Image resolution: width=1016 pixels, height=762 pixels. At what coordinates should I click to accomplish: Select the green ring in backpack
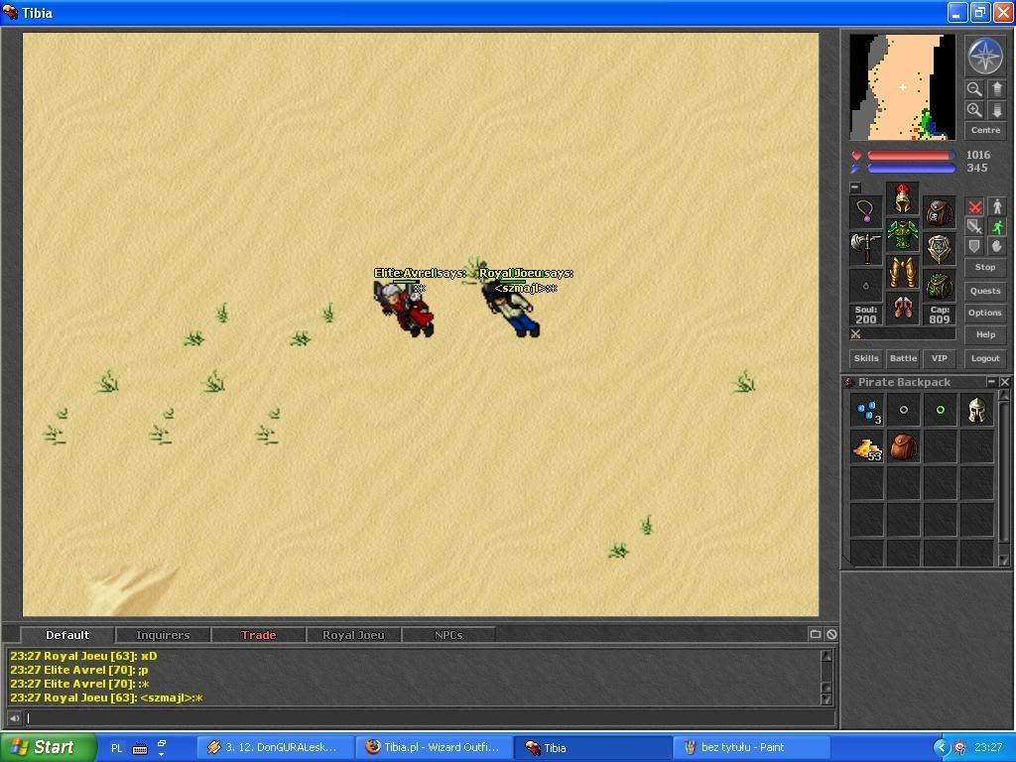[941, 410]
